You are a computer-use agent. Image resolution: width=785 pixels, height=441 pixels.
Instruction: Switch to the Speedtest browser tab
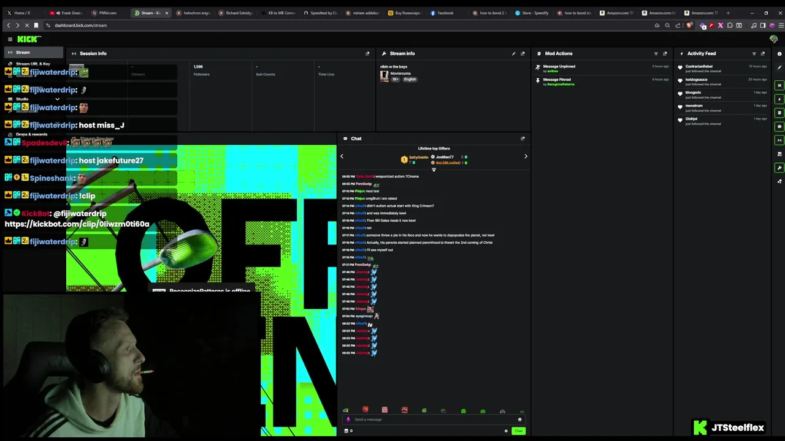321,13
